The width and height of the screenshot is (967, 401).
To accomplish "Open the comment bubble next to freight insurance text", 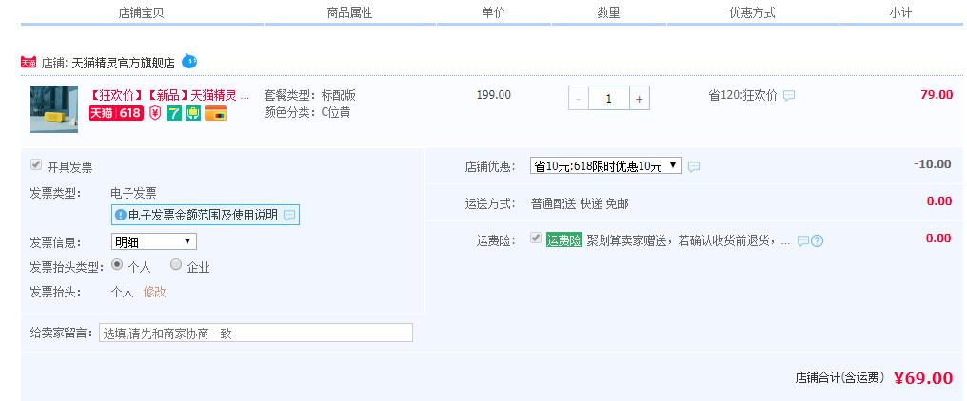I will pyautogui.click(x=803, y=240).
